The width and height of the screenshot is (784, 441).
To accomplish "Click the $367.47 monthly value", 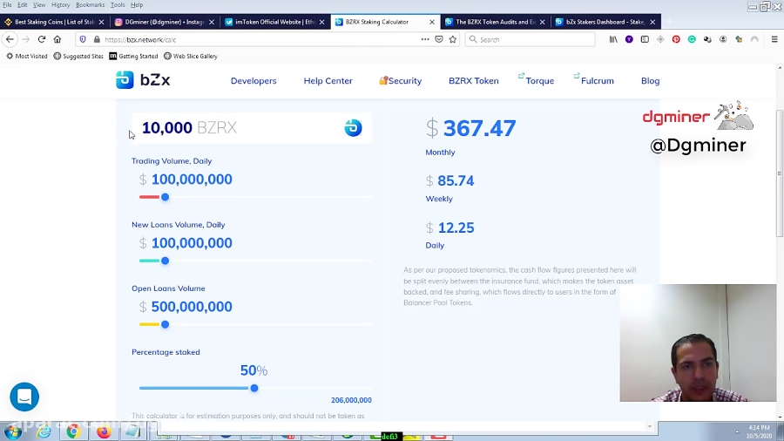I will click(471, 128).
